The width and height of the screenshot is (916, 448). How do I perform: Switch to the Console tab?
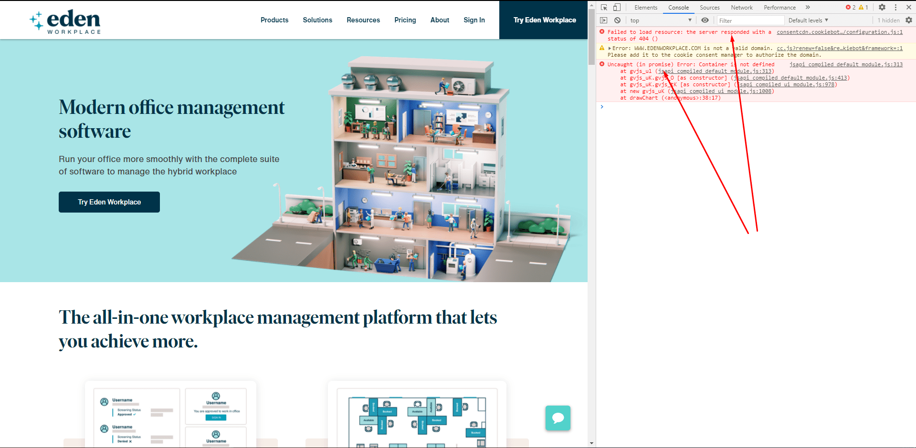[x=678, y=7]
